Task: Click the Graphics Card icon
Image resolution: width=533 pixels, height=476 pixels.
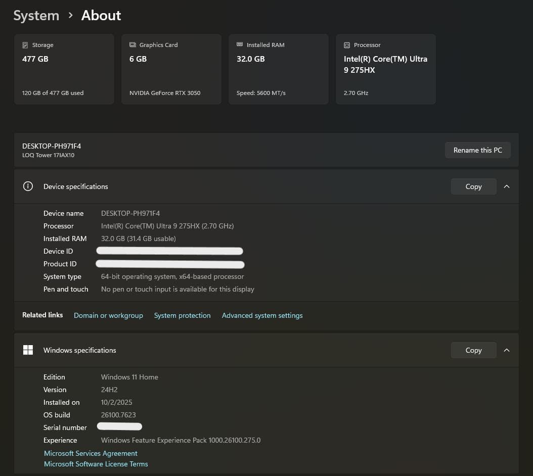Action: click(x=132, y=45)
